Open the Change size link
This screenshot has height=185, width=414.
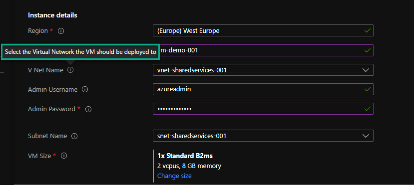[174, 176]
